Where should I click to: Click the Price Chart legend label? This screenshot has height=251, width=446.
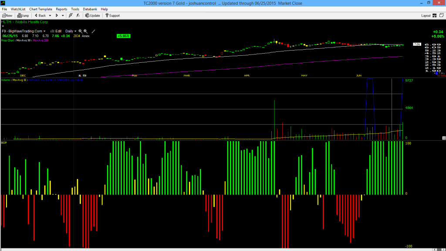[x=8, y=41]
